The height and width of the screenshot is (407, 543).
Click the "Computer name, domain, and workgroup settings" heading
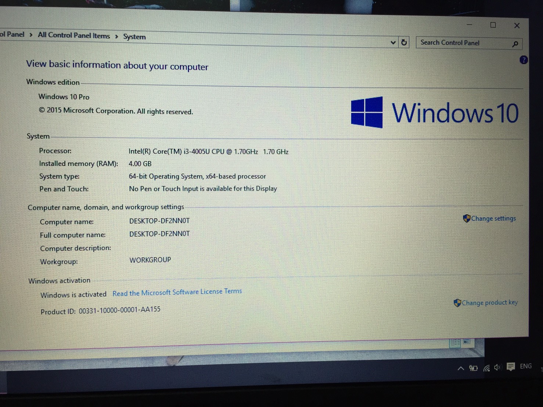pyautogui.click(x=106, y=207)
